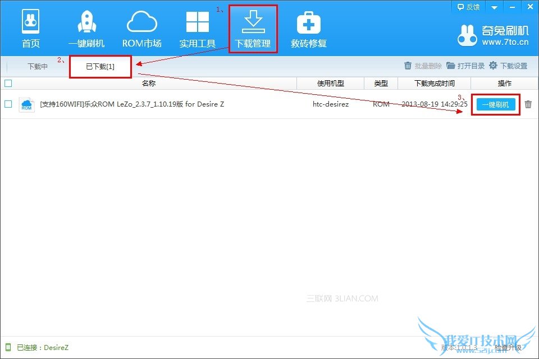Click the 2013-08-19 14:29:25 timestamp

(x=435, y=104)
